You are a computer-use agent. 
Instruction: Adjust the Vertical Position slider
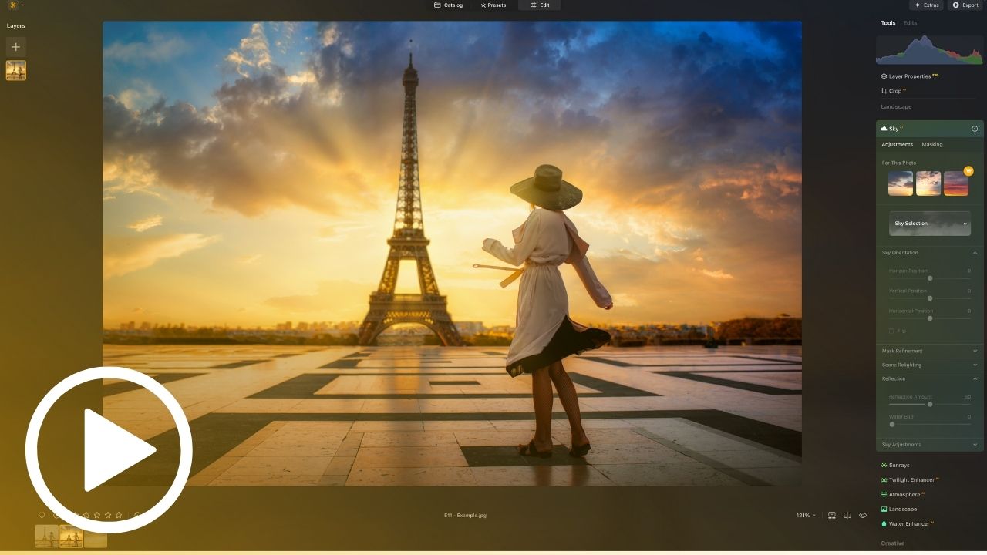tap(930, 298)
